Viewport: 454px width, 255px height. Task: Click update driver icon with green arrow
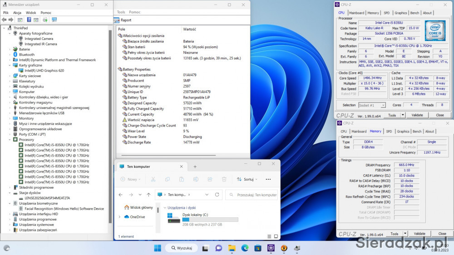[45, 20]
